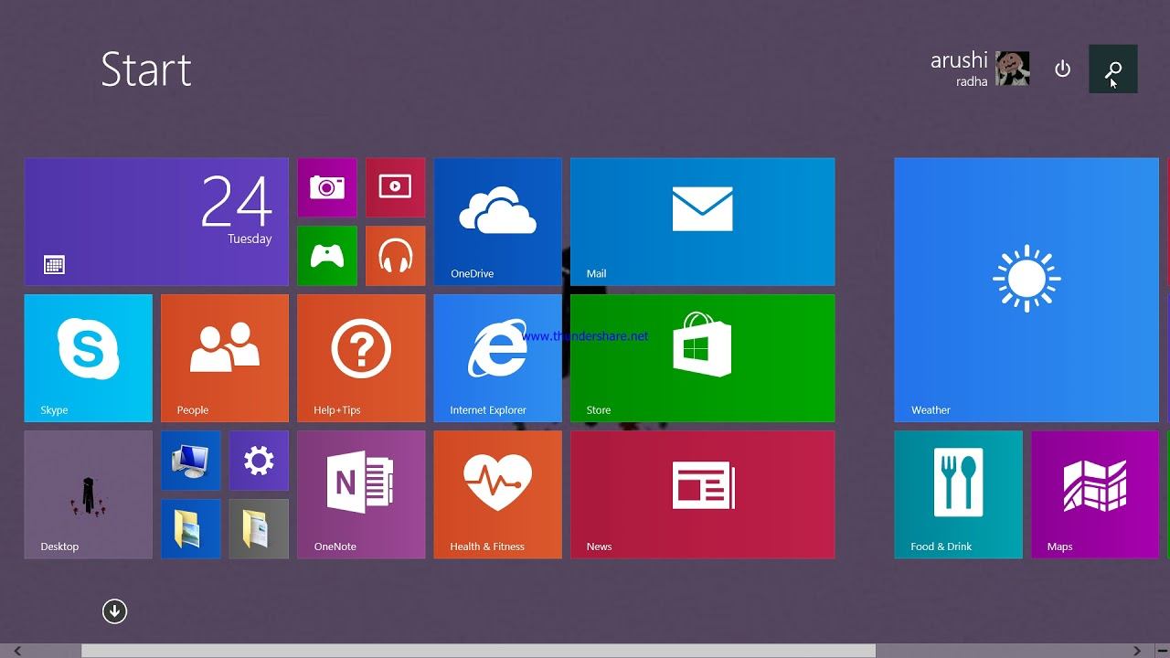Open the Video app tile
Image resolution: width=1170 pixels, height=658 pixels.
tap(396, 187)
